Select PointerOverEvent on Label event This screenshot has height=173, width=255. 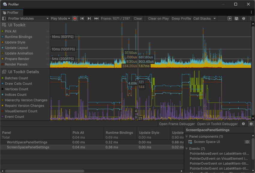coord(219,163)
